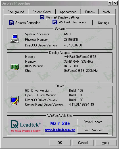Click WinFast logo on Information tab
Viewport: 119px width, 149px height.
(x=55, y=22)
